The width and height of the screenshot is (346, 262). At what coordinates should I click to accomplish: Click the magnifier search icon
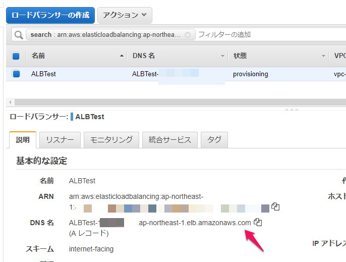[x=19, y=35]
